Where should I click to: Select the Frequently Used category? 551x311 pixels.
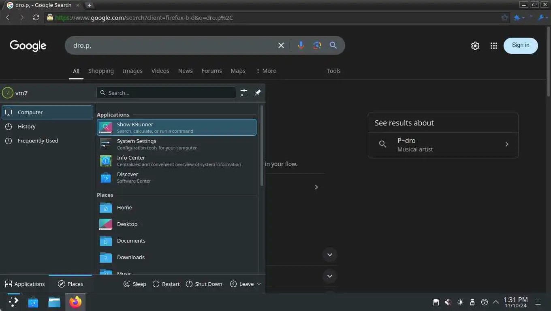click(x=47, y=141)
